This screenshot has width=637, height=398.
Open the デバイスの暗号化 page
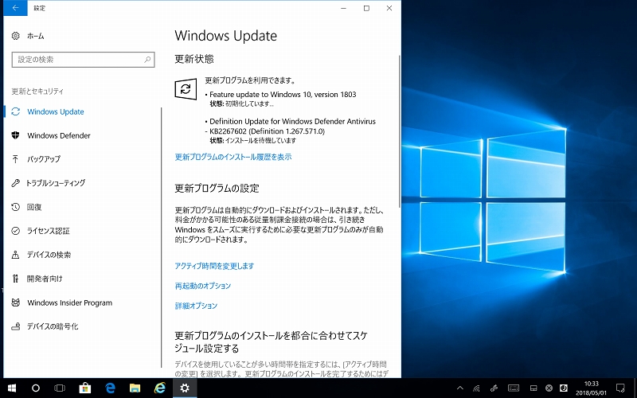pos(53,326)
